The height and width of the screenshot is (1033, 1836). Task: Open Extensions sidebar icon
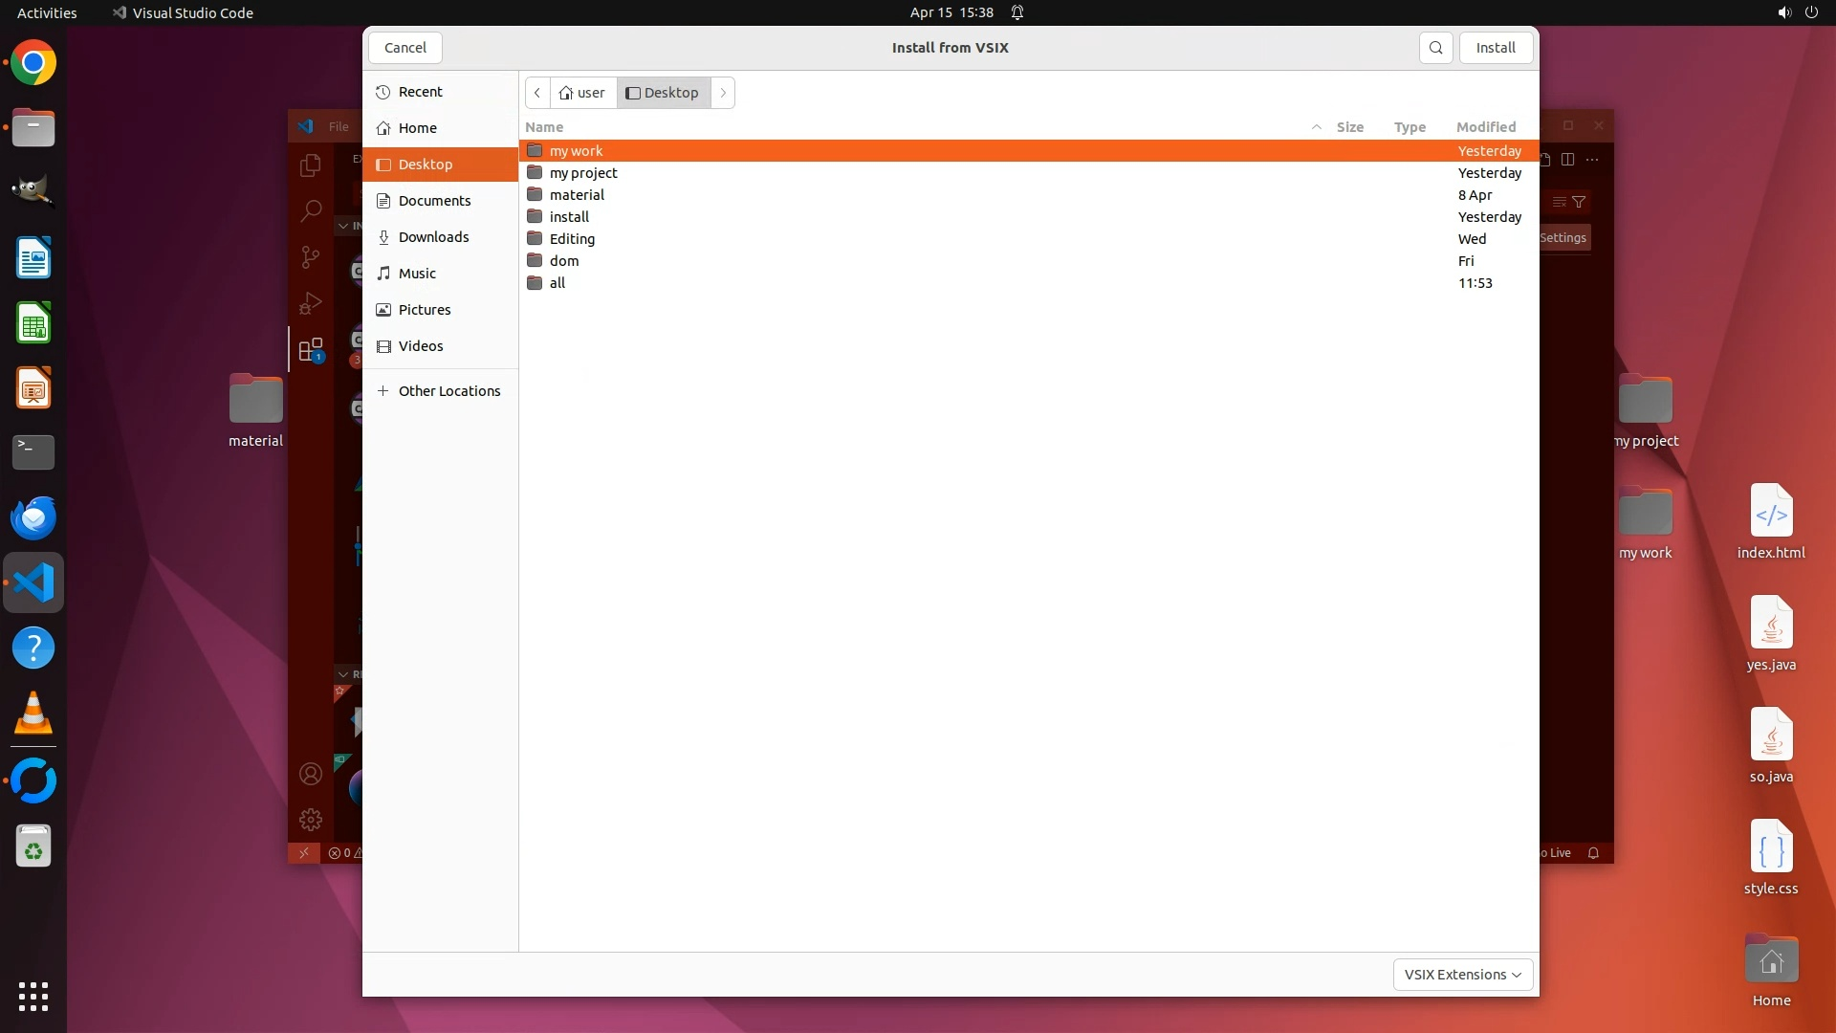point(310,349)
